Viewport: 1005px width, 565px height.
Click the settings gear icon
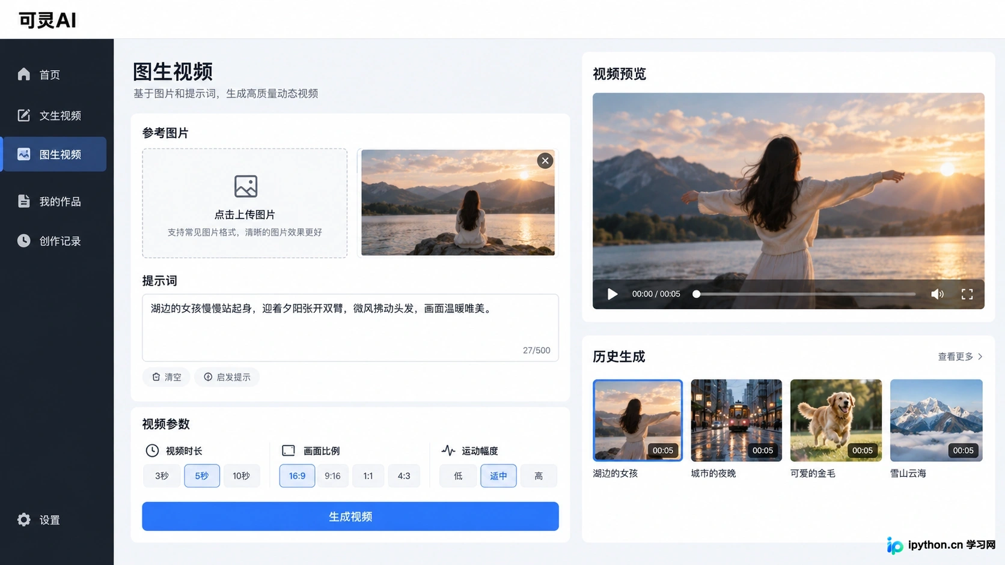(23, 519)
